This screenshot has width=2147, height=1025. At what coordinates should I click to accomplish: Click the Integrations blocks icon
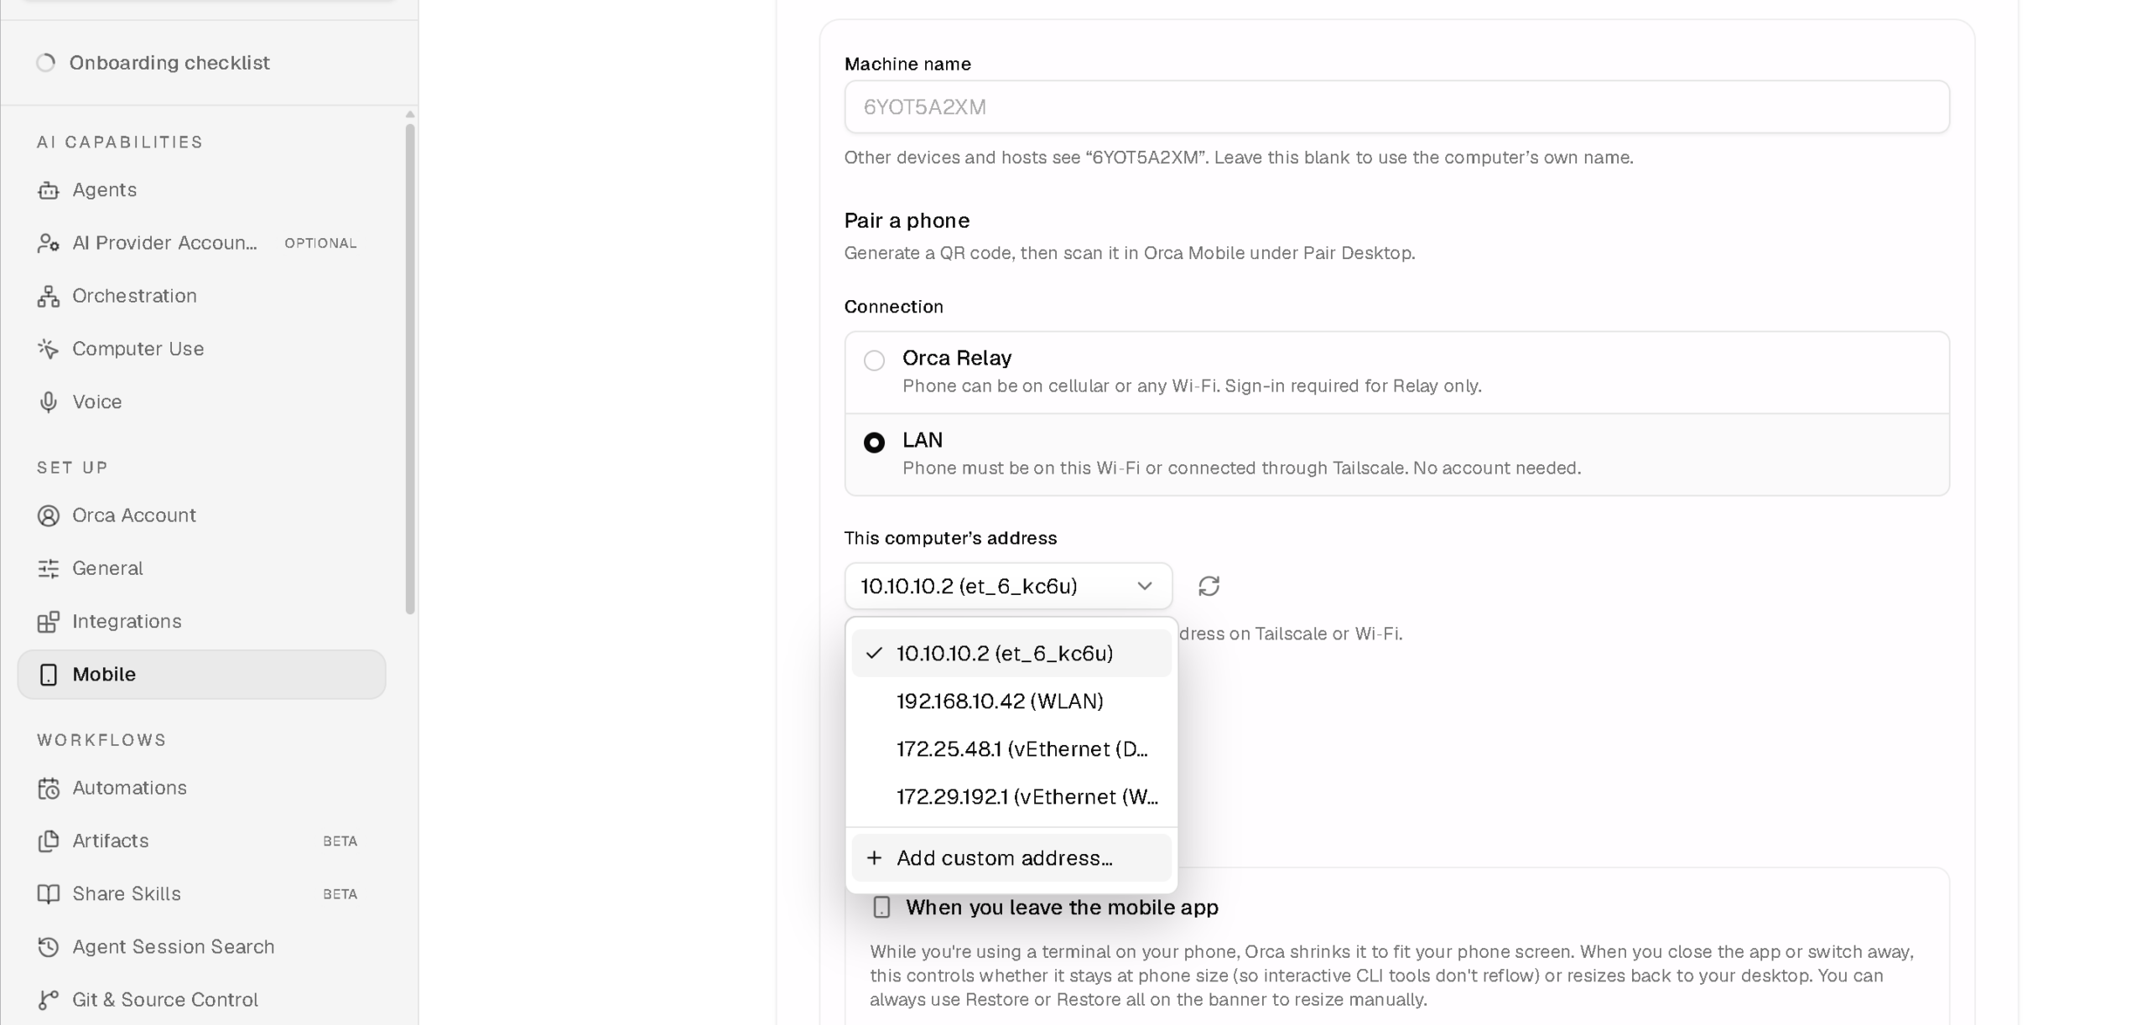(49, 621)
